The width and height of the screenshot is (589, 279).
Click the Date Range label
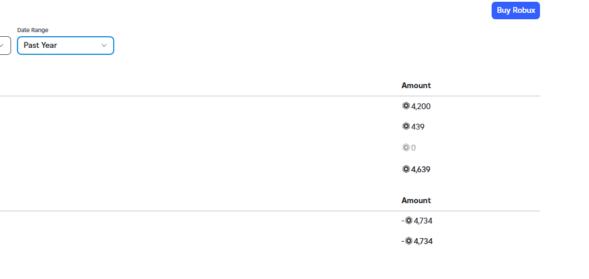click(33, 30)
